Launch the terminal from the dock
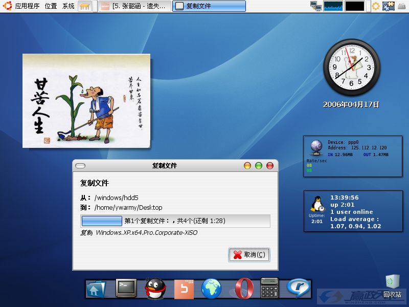This screenshot has width=409, height=307. point(126,288)
